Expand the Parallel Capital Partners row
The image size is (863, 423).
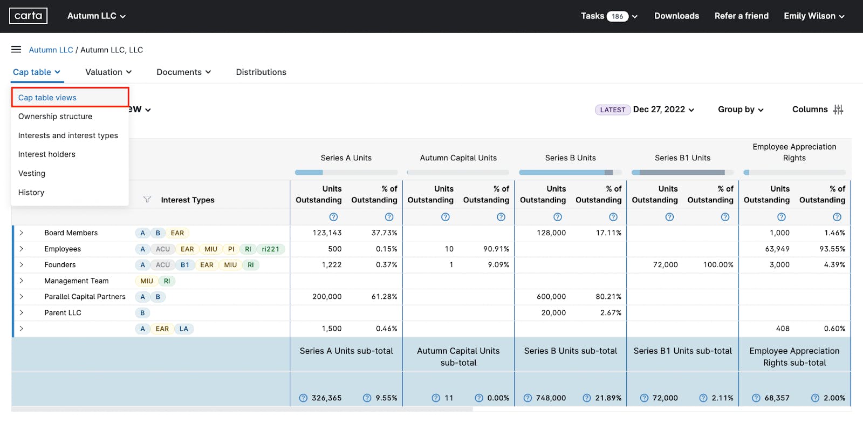[x=21, y=297]
